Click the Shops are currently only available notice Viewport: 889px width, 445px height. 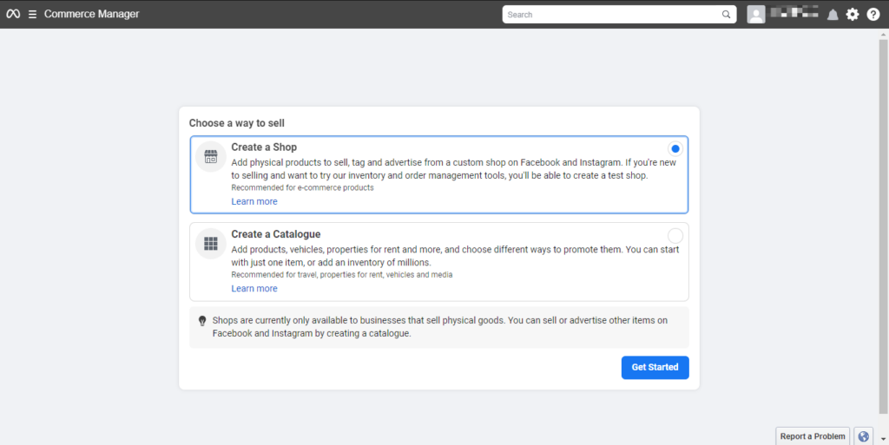(x=439, y=327)
